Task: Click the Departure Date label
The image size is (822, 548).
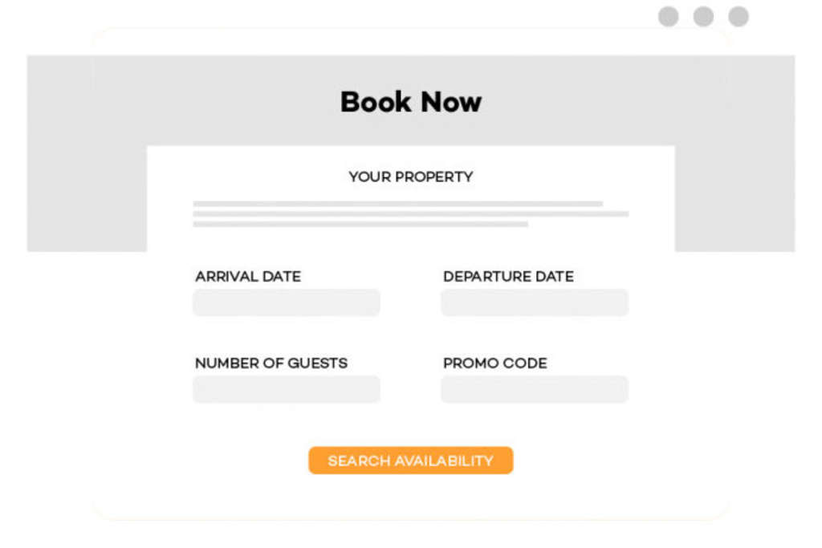Action: 509,277
